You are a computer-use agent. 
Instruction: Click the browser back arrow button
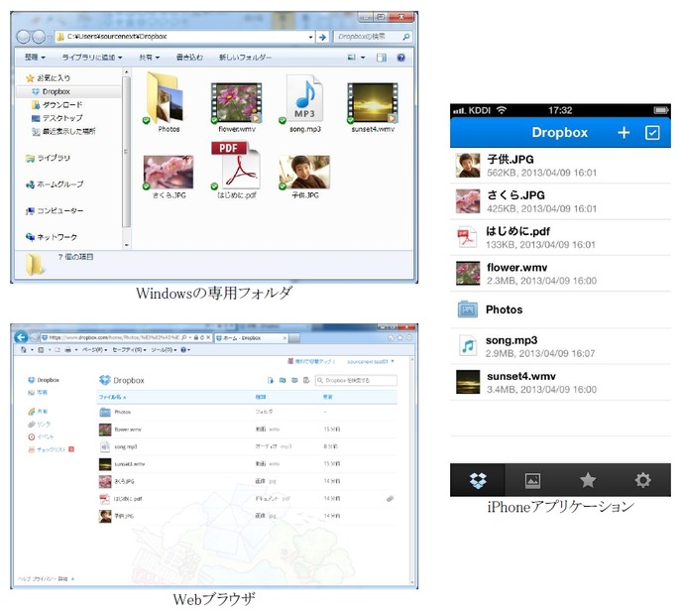pos(21,337)
